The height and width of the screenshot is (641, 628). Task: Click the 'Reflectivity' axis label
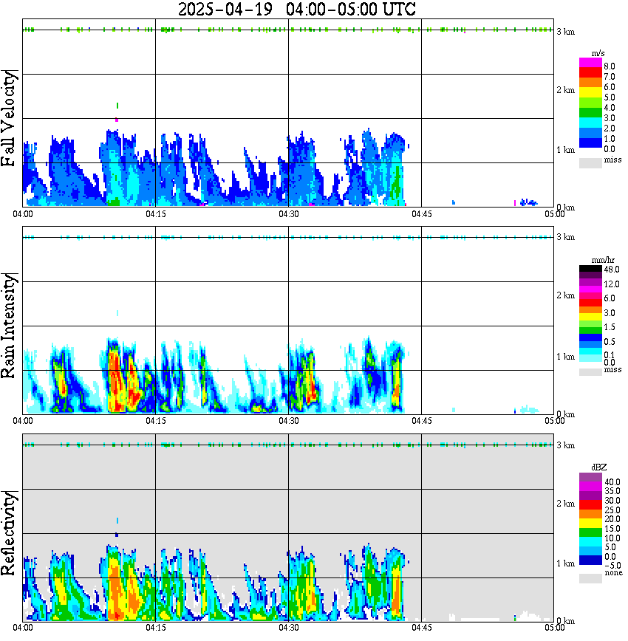tap(8, 533)
